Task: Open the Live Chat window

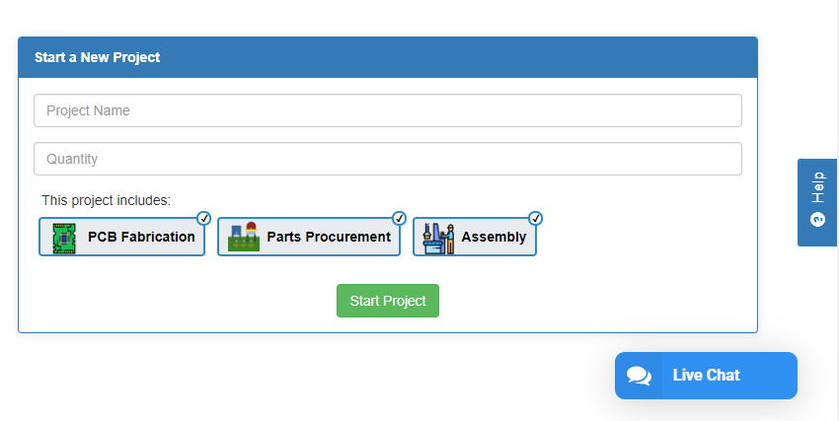Action: [706, 376]
